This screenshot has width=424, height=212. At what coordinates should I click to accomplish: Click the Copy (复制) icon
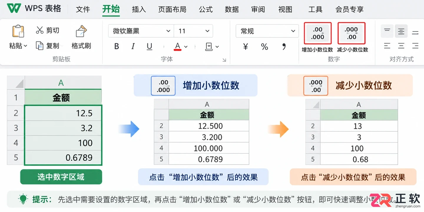[x=39, y=46]
